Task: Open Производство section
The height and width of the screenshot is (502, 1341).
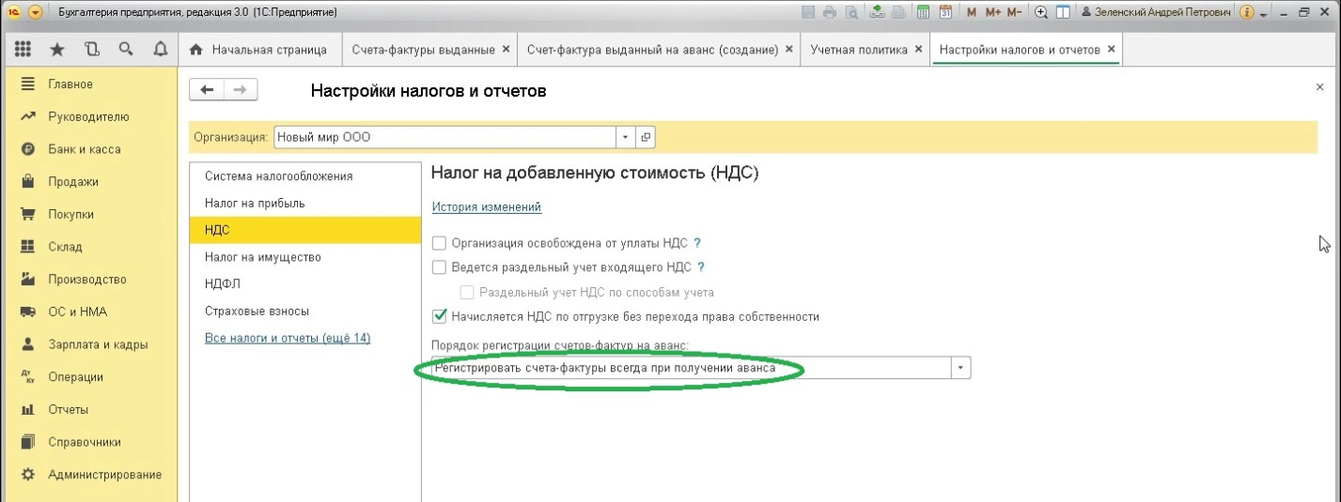Action: [x=88, y=280]
